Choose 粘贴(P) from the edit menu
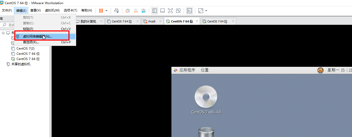 pyautogui.click(x=45, y=29)
